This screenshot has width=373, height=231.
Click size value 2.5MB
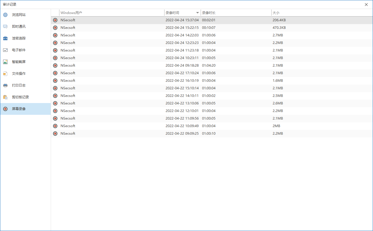pyautogui.click(x=278, y=96)
